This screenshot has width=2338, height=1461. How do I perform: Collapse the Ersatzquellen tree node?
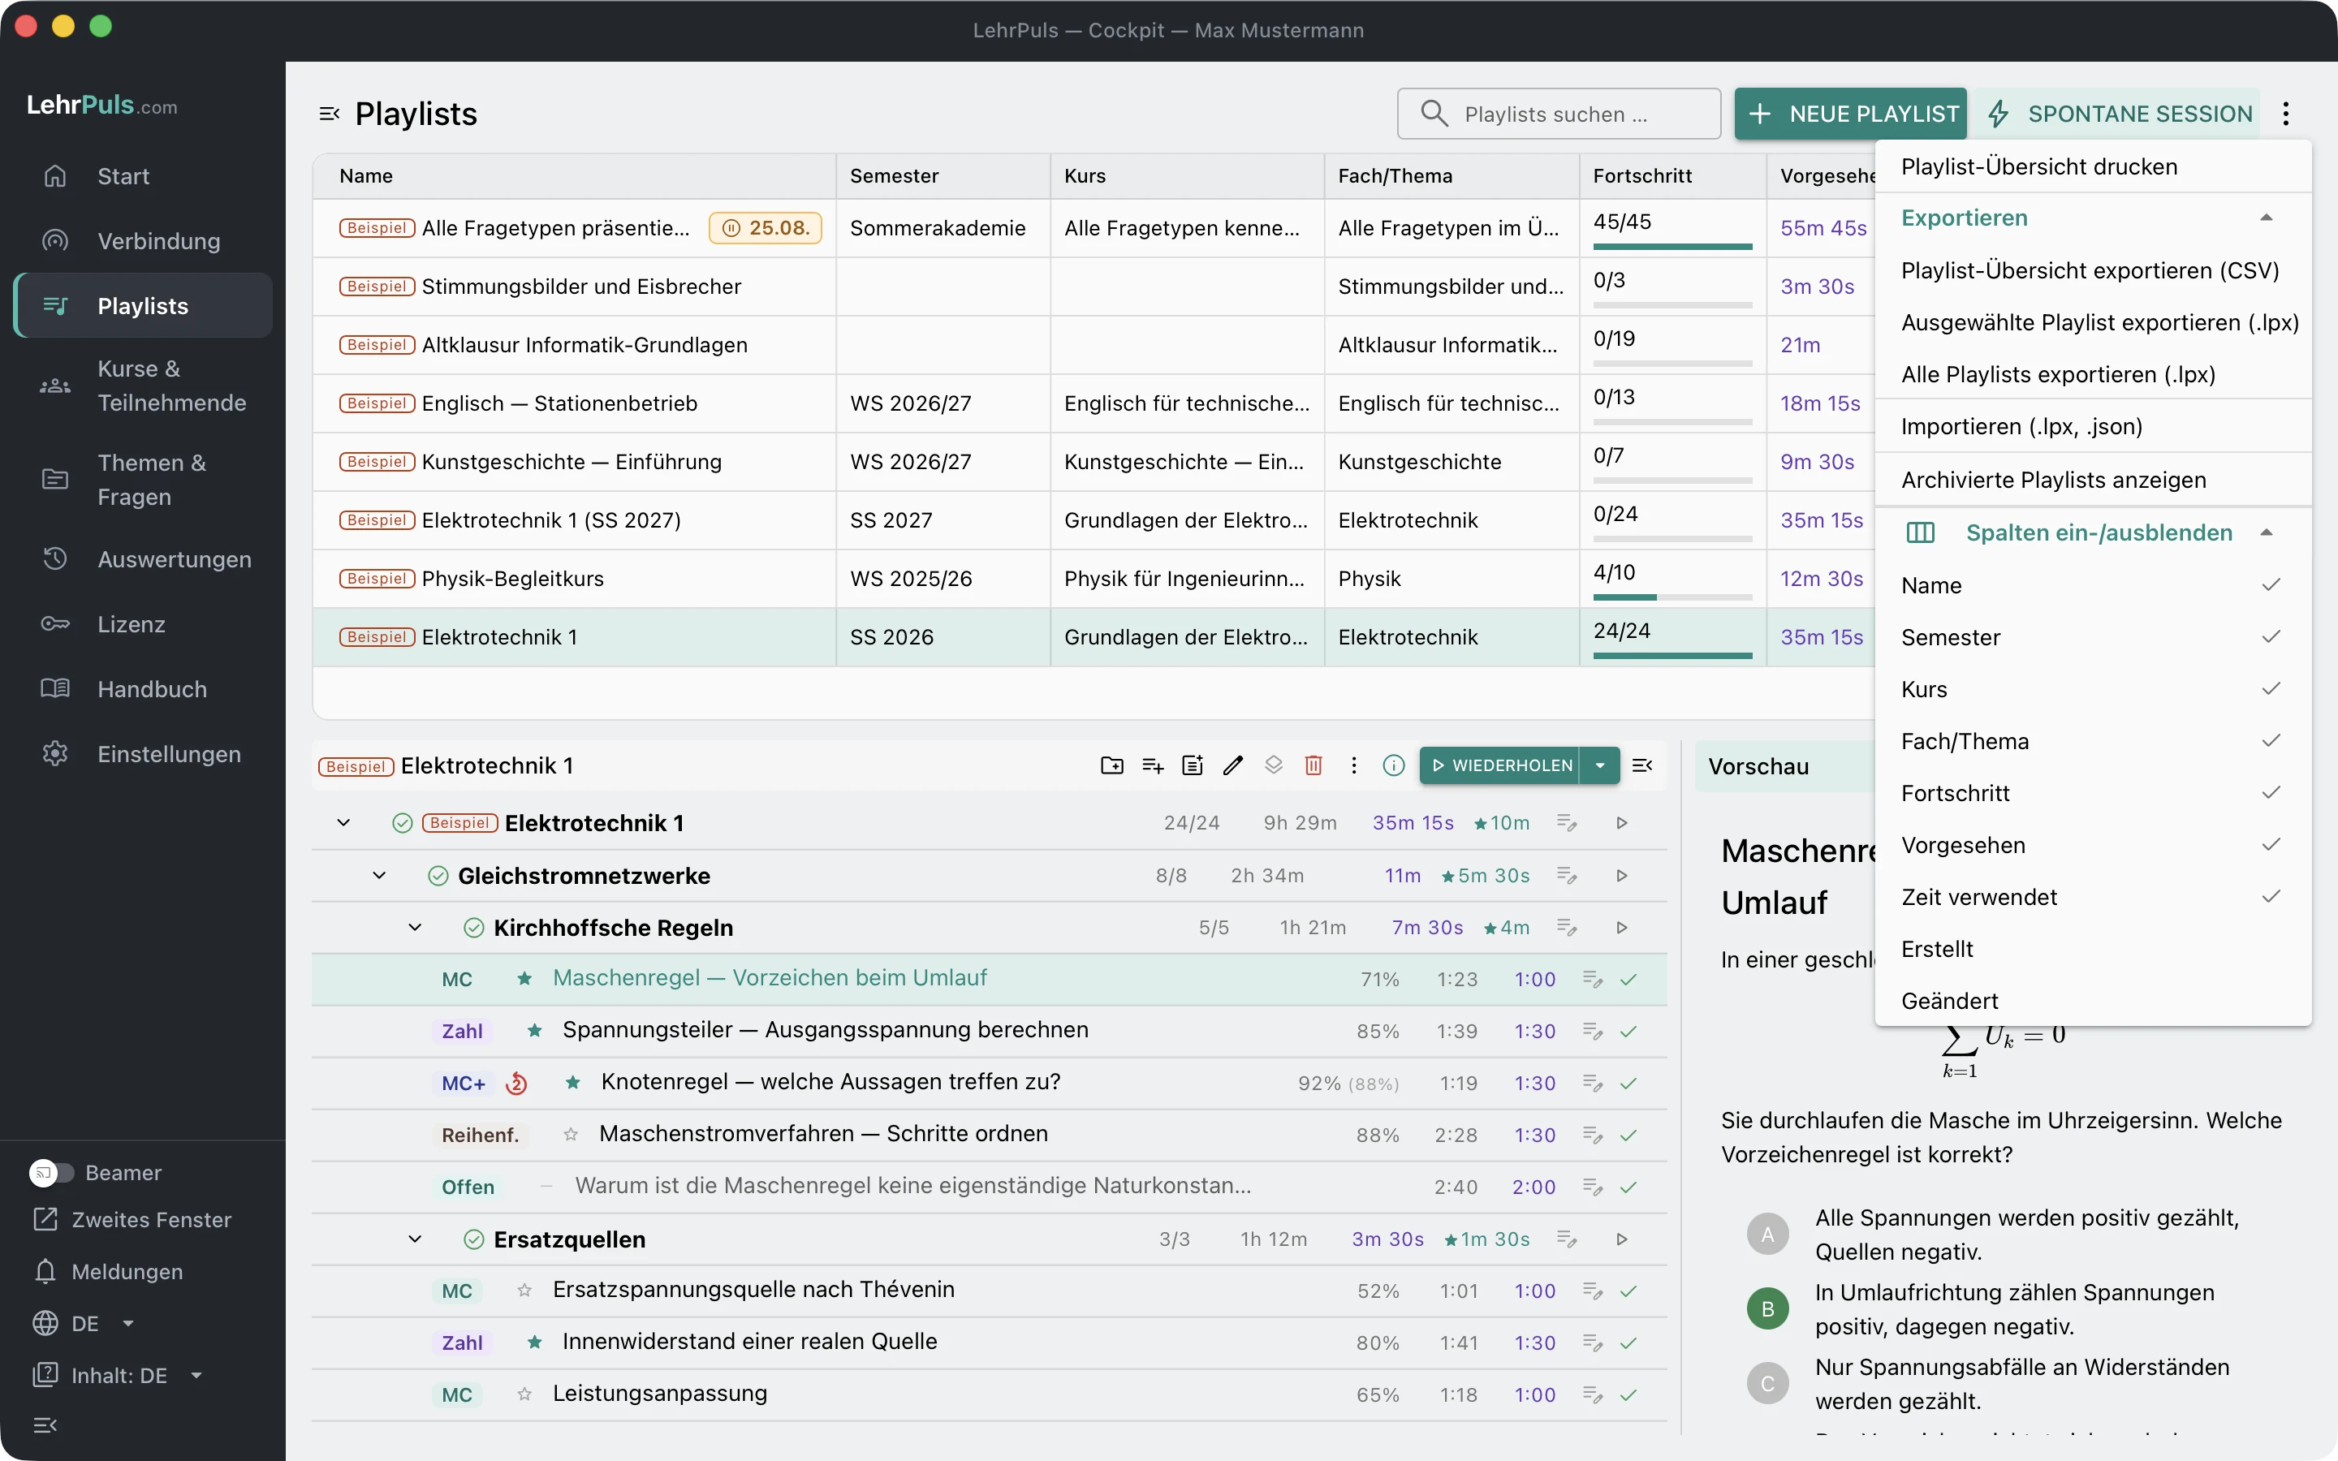416,1239
